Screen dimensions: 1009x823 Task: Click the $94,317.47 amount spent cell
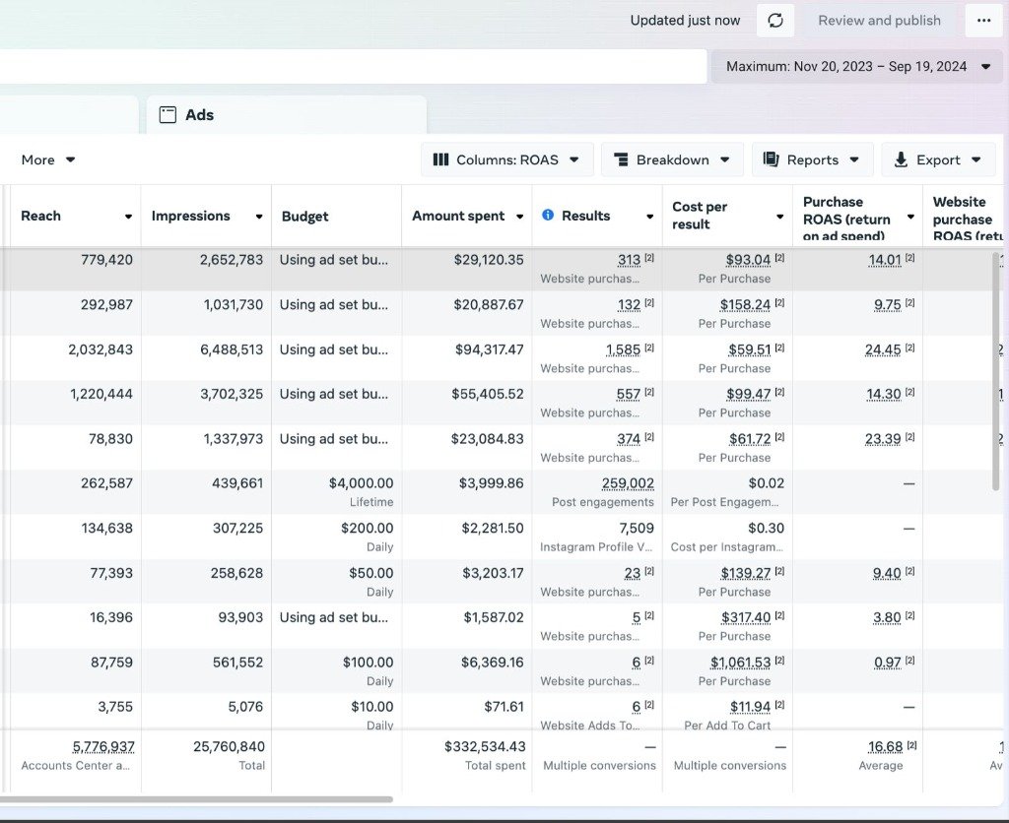tap(489, 349)
